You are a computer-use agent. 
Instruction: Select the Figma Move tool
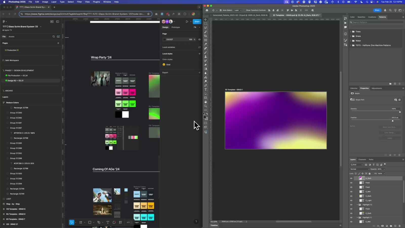(x=72, y=222)
